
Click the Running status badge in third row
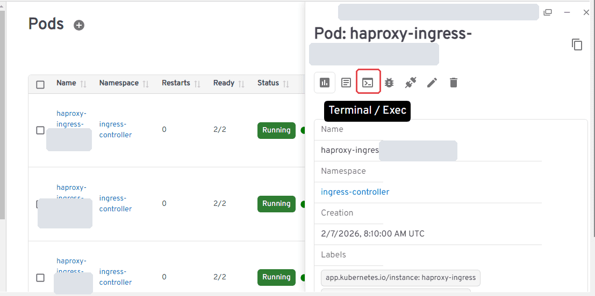pyautogui.click(x=276, y=277)
